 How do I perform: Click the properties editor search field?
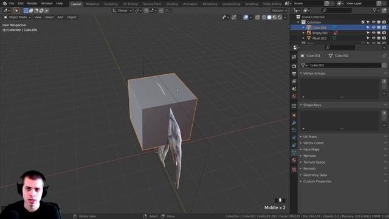tap(340, 47)
